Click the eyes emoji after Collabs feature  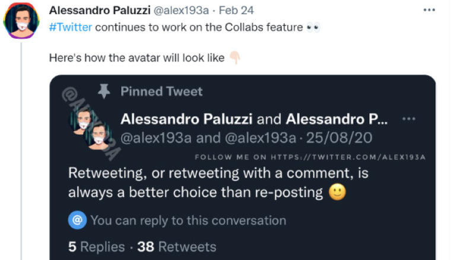pyautogui.click(x=313, y=27)
